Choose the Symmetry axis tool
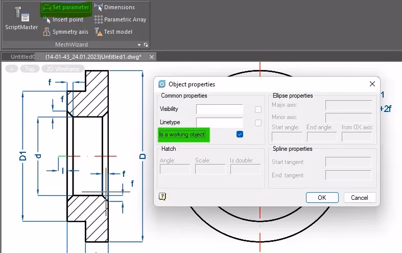 point(65,32)
